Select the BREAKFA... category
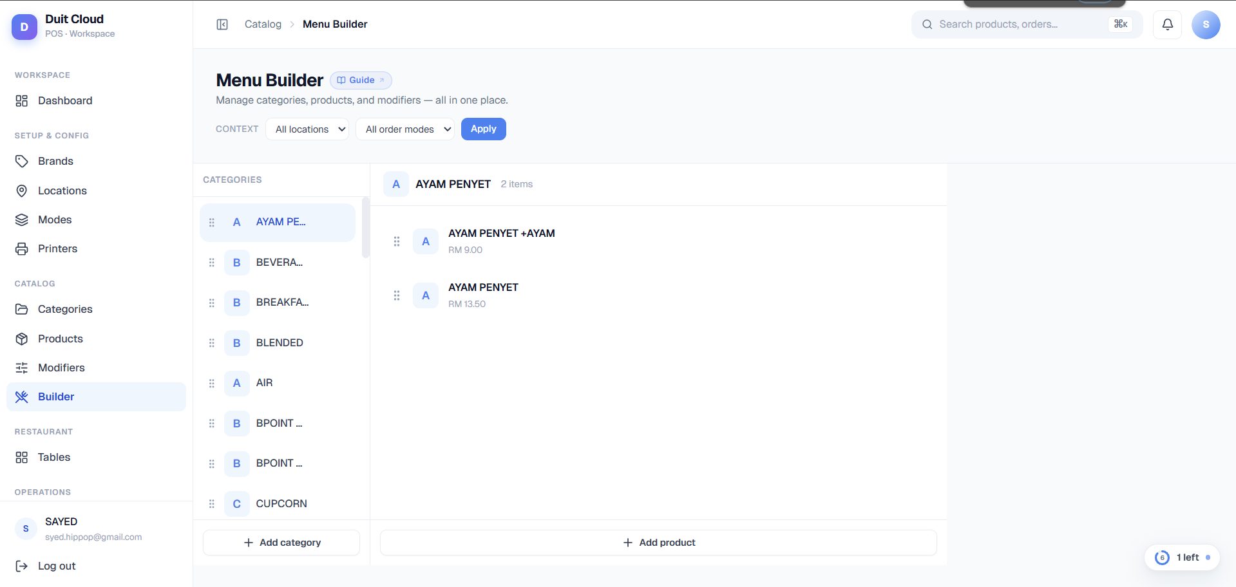1236x587 pixels. (x=278, y=303)
